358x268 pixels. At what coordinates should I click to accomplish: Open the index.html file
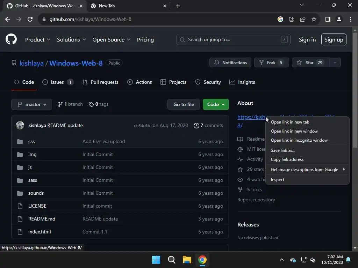40,232
